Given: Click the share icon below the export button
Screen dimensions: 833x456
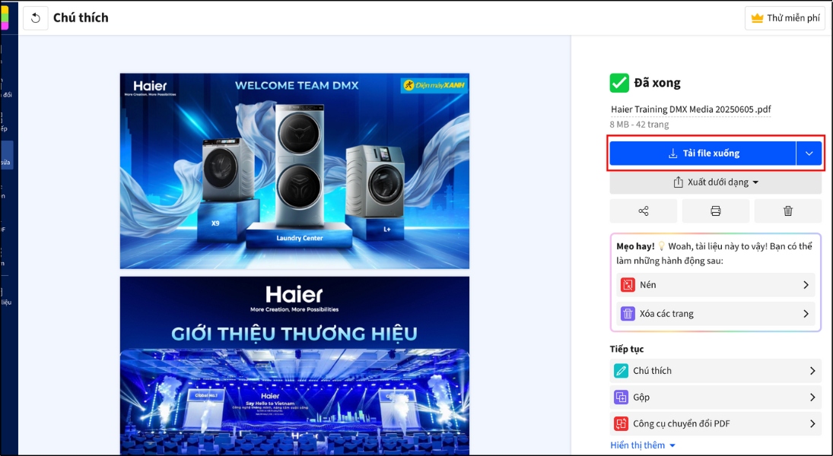Looking at the screenshot, I should click(x=643, y=211).
